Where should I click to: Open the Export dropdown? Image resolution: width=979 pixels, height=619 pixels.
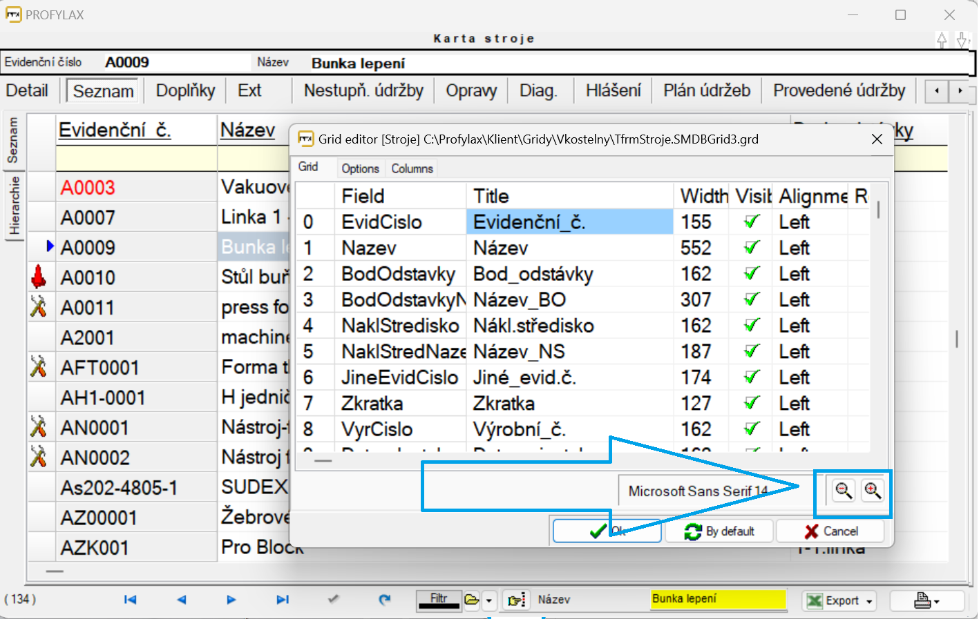(x=869, y=601)
